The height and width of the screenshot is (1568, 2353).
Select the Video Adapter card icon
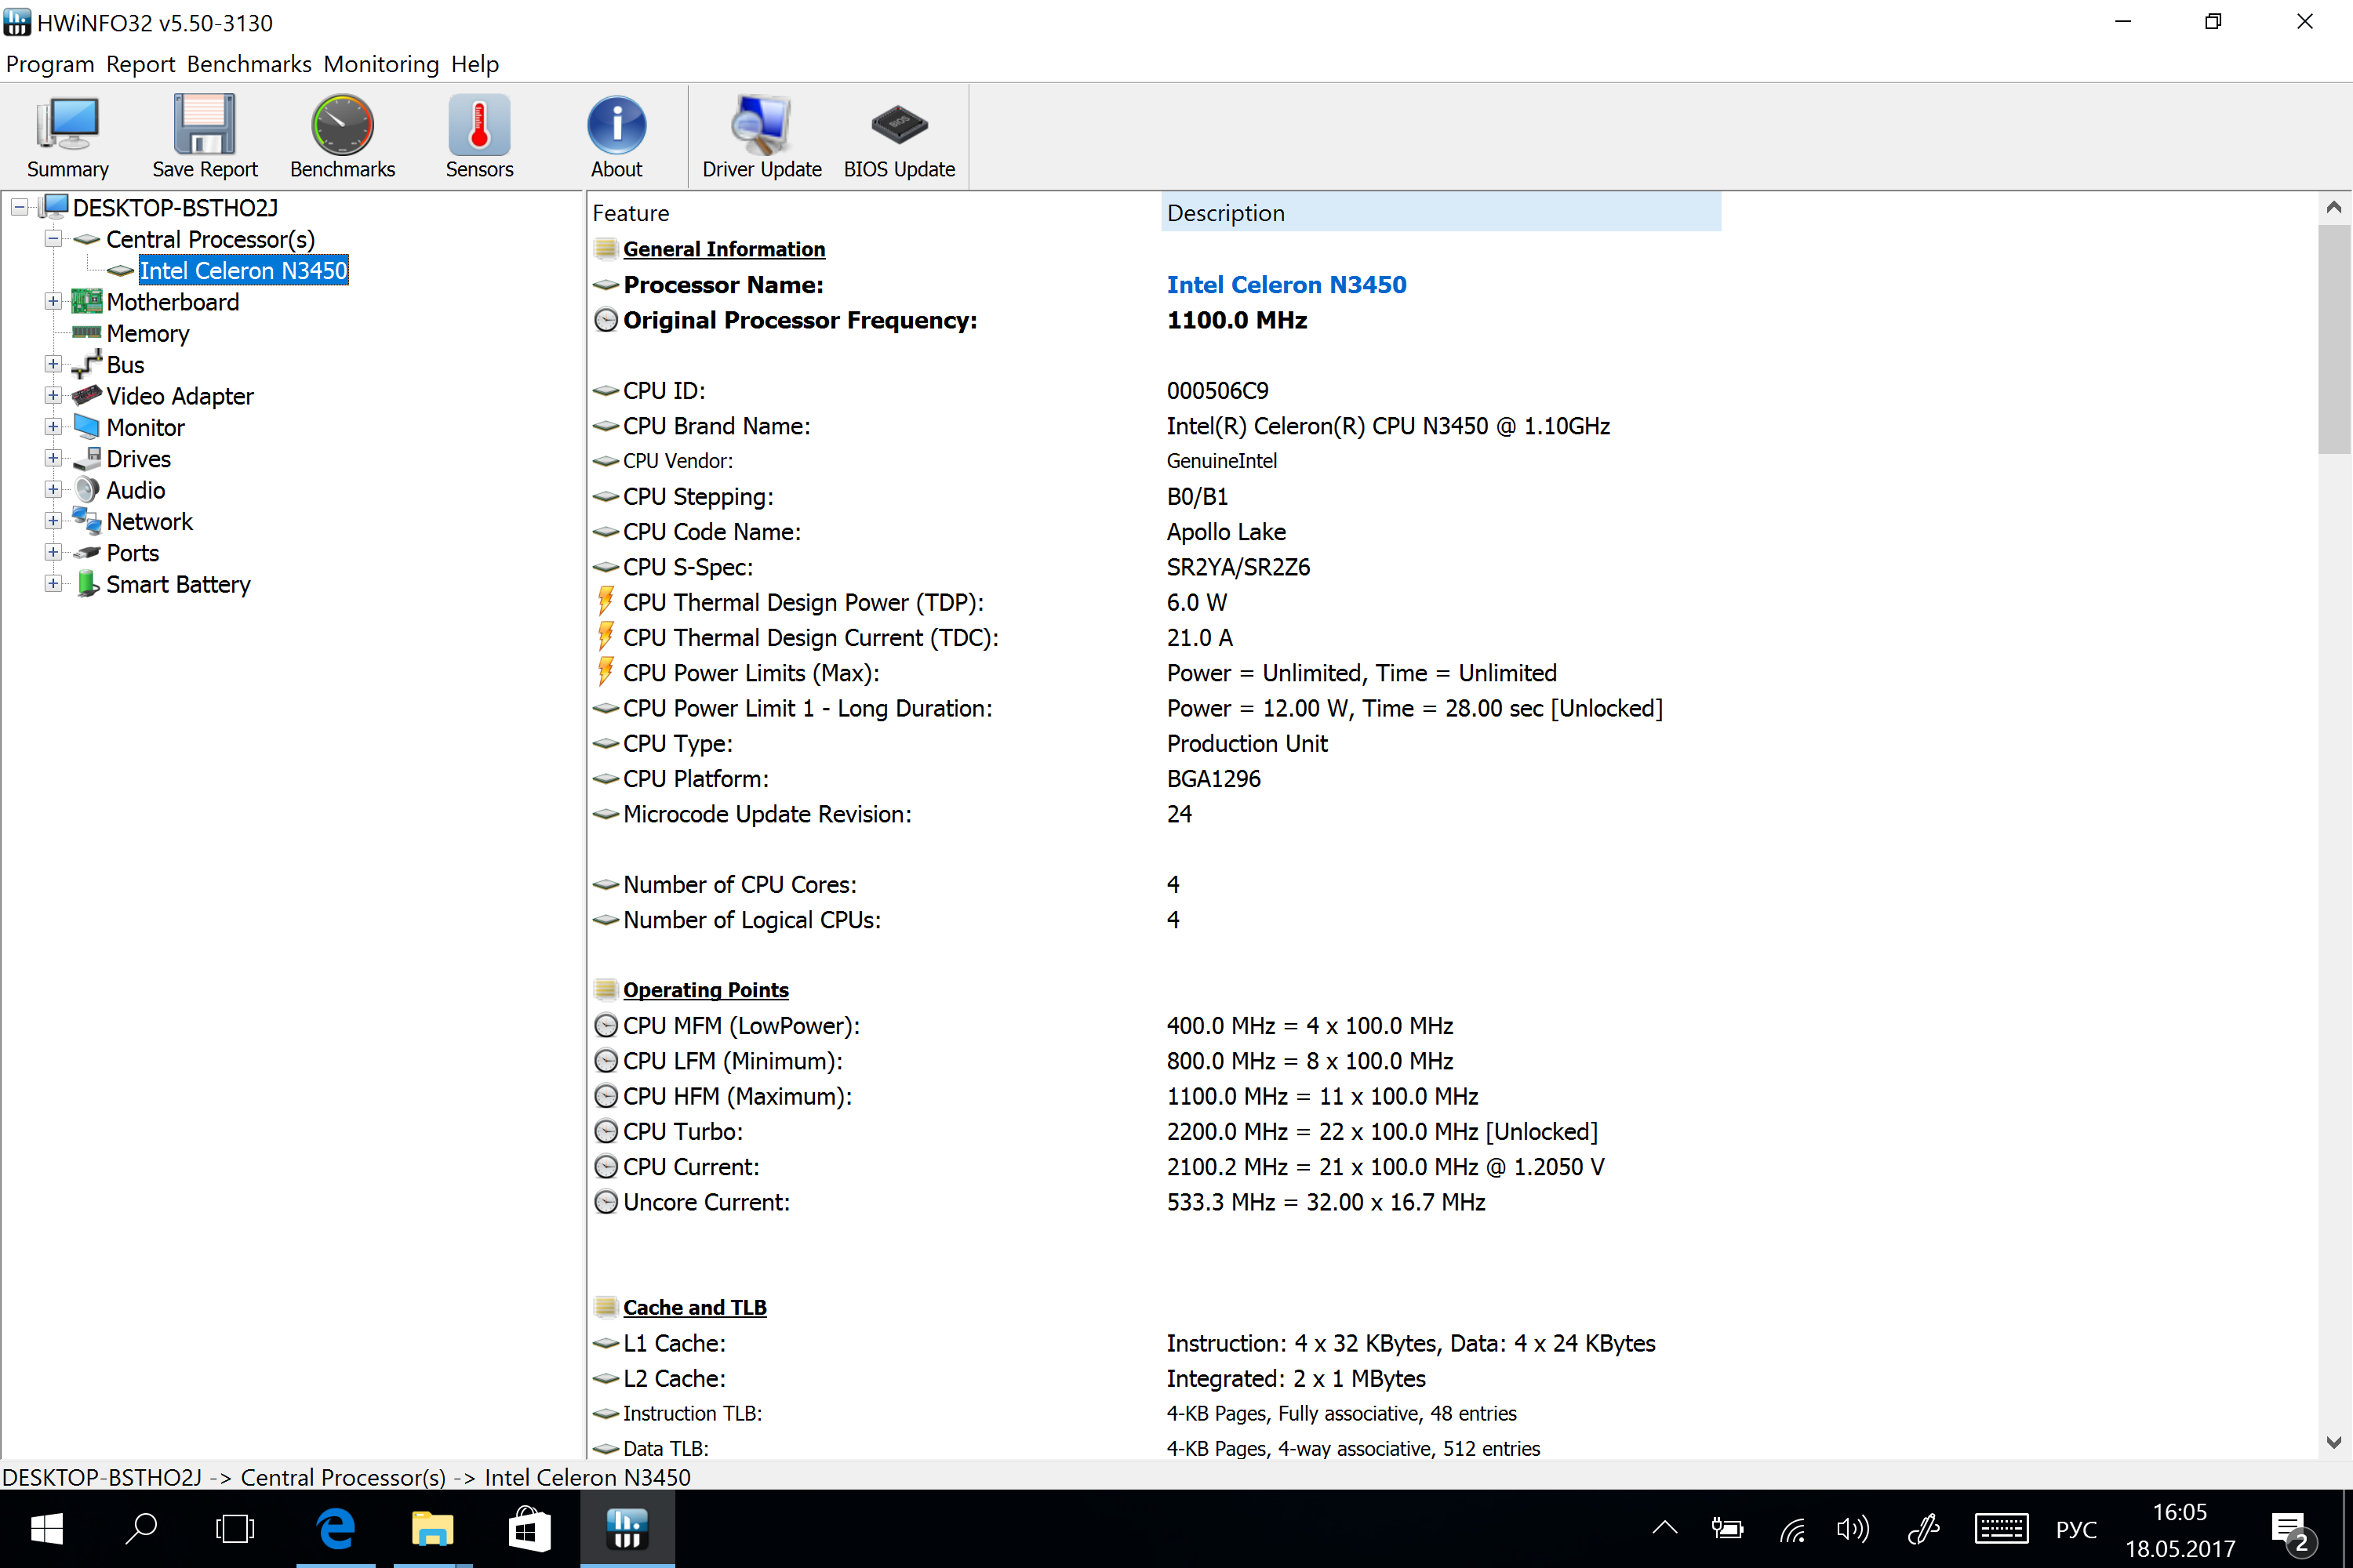87,395
